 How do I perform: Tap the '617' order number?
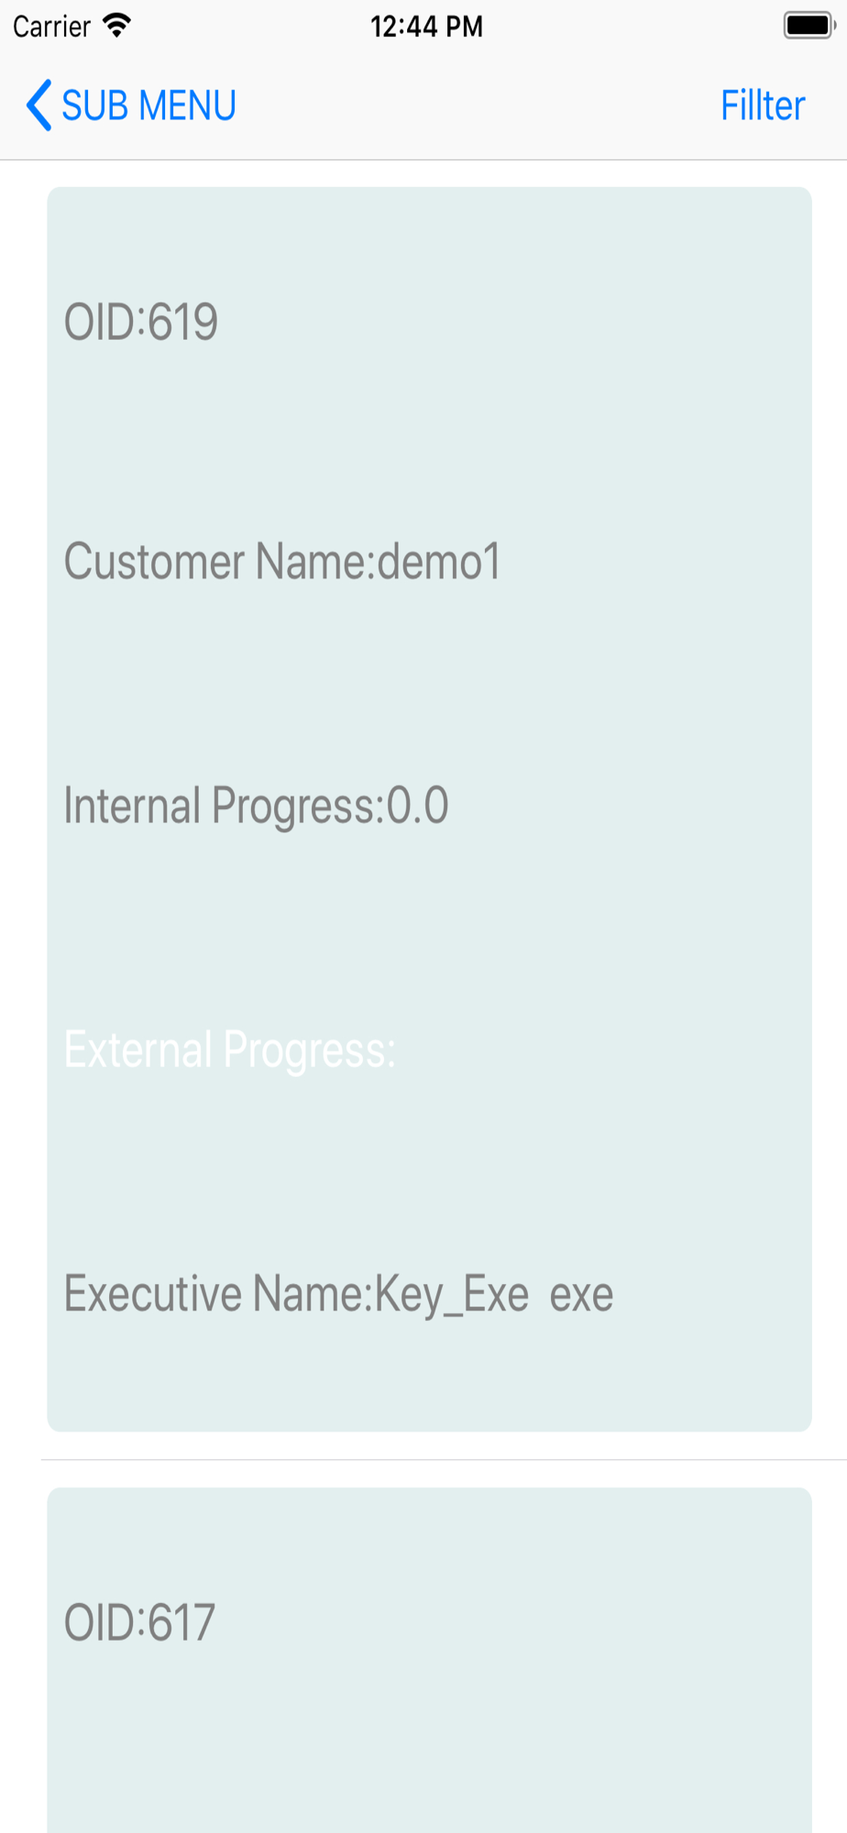tap(181, 1622)
